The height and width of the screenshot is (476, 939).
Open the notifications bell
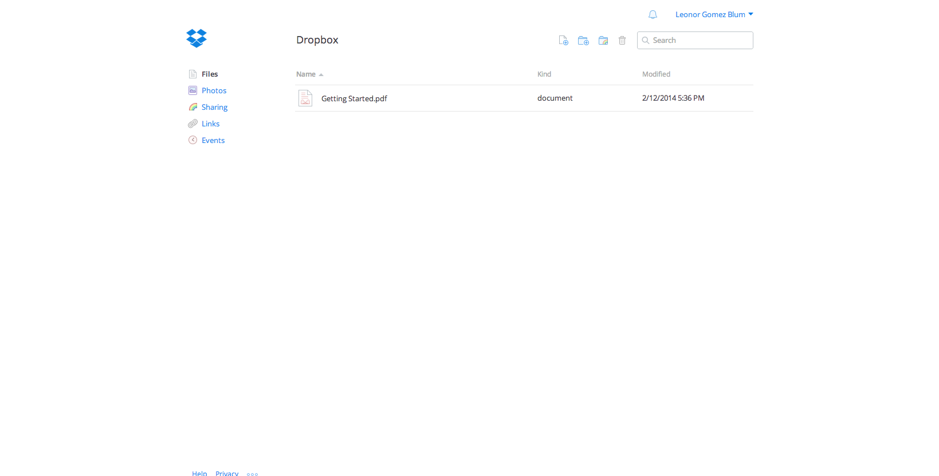point(653,15)
